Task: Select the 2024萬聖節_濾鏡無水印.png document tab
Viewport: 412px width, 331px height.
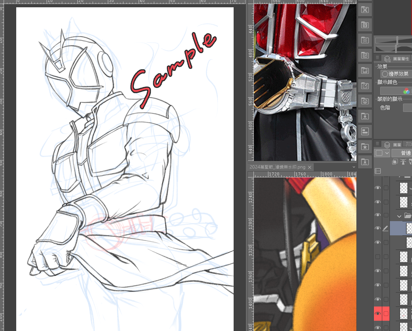Action: click(x=277, y=167)
